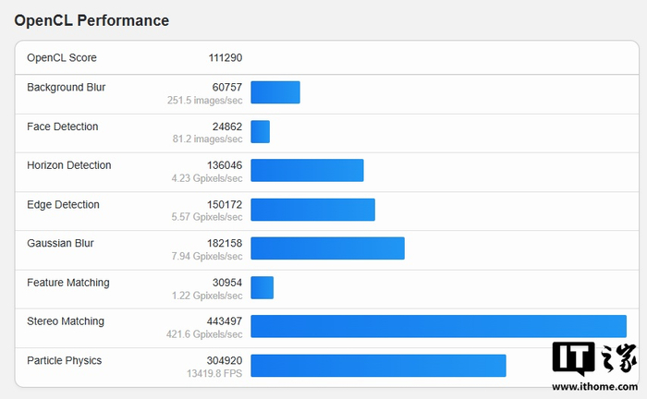
Task: Click the Background Blur performance bar
Action: click(275, 93)
